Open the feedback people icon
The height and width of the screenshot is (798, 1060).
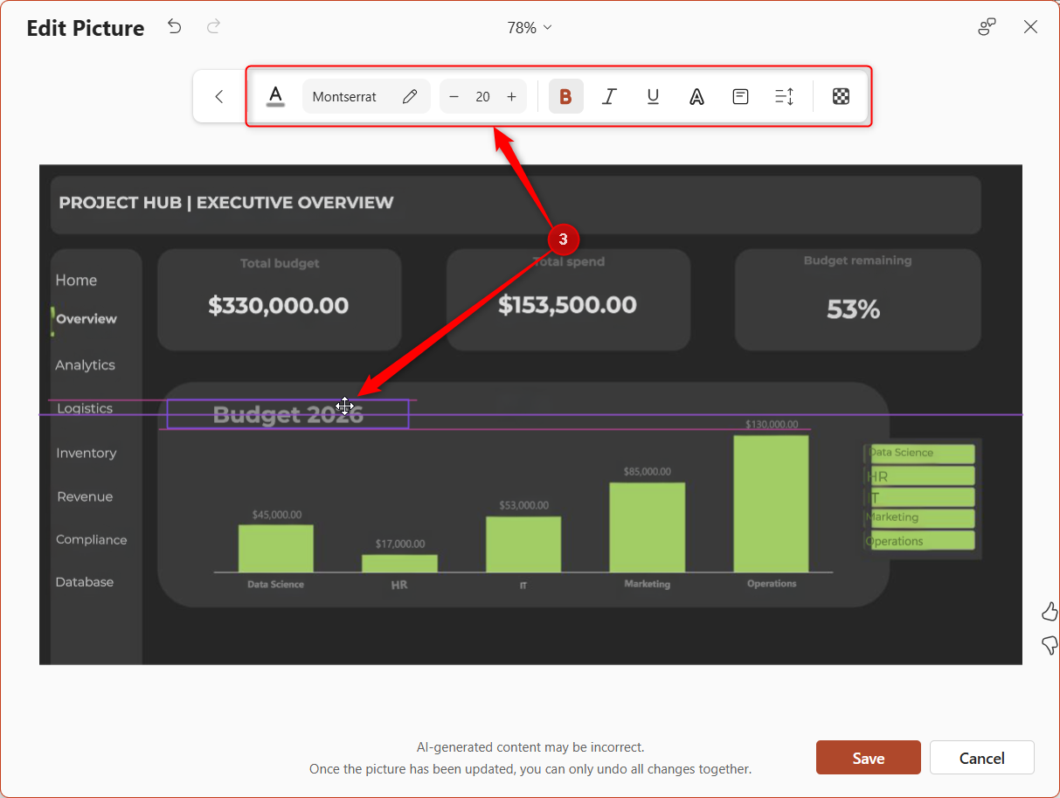coord(987,27)
